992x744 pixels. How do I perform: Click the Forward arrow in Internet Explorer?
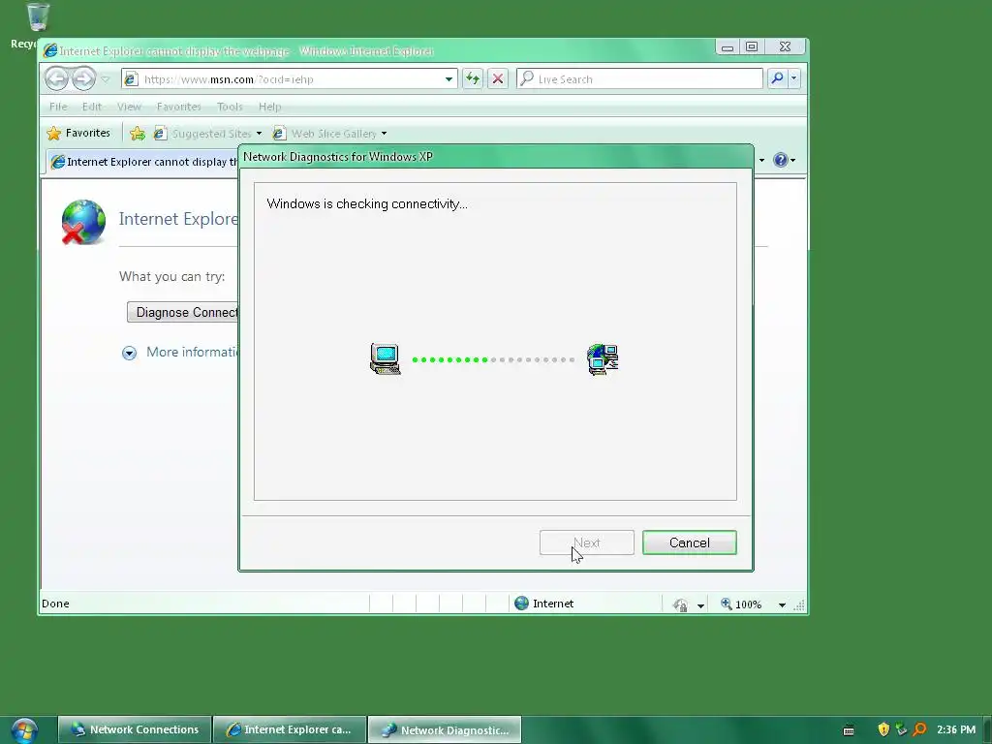pos(83,79)
